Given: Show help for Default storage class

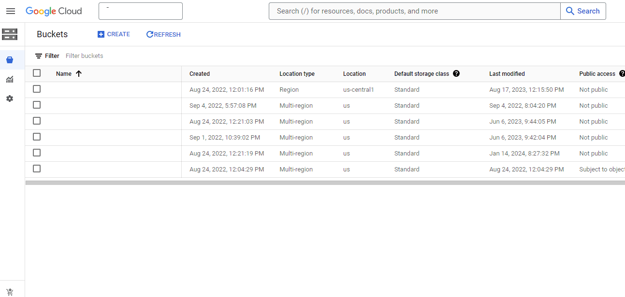Looking at the screenshot, I should [456, 74].
